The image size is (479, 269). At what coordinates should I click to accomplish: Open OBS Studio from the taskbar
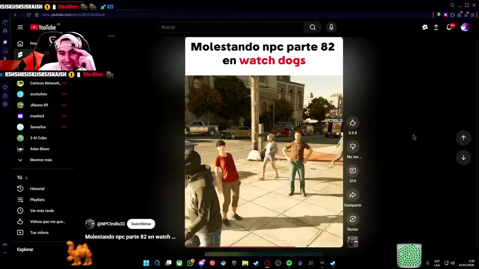click(x=278, y=263)
